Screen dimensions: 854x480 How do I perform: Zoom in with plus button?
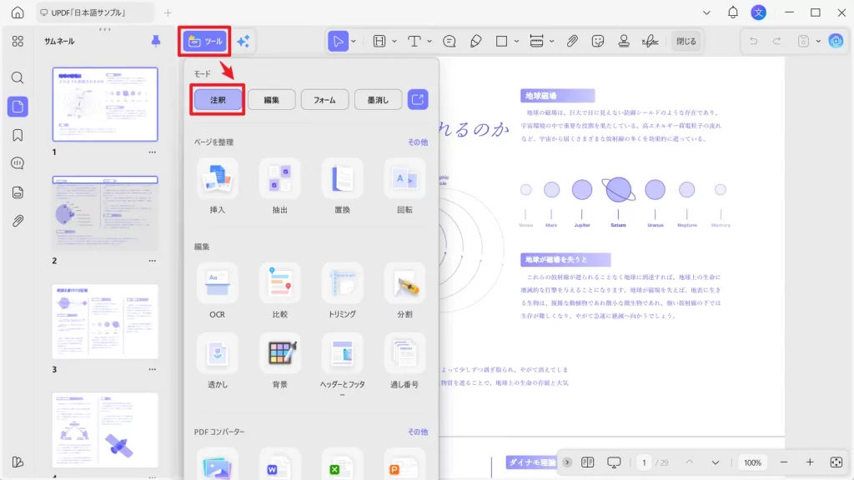tap(810, 462)
